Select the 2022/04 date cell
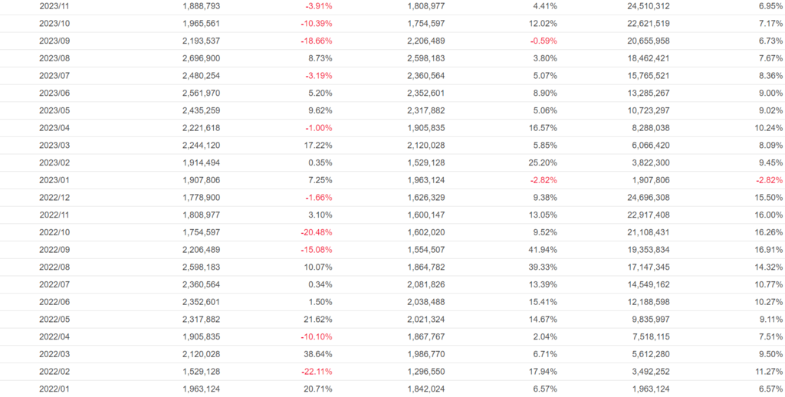This screenshot has height=397, width=785. pyautogui.click(x=54, y=336)
